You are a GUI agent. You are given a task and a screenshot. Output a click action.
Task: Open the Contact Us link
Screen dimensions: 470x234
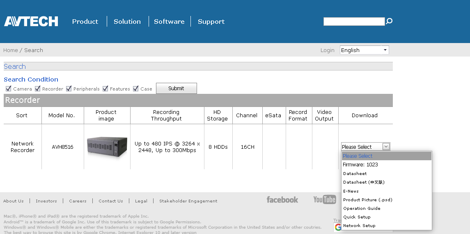110,201
